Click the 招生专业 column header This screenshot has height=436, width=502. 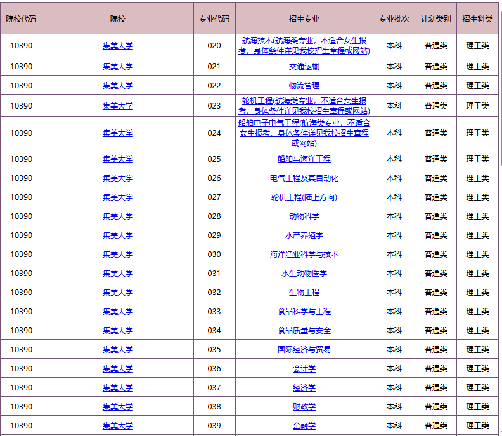coord(304,18)
